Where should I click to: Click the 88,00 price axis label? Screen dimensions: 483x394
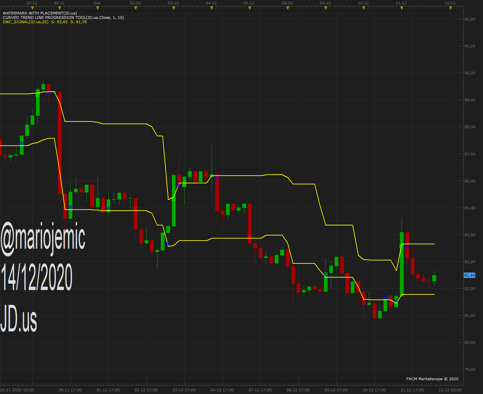470,127
